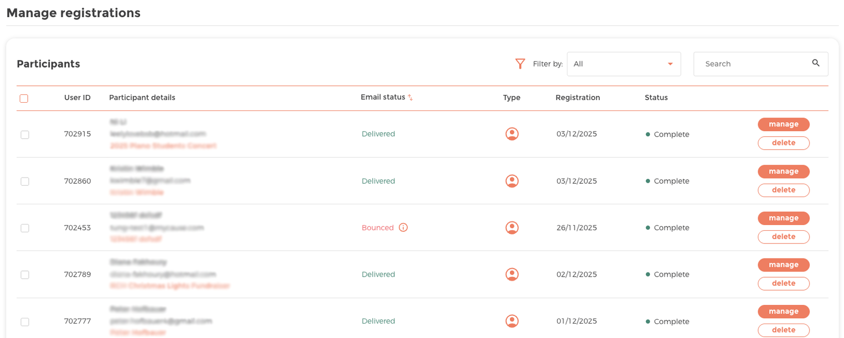Click the search magnifier icon
844x338 pixels.
[x=816, y=63]
